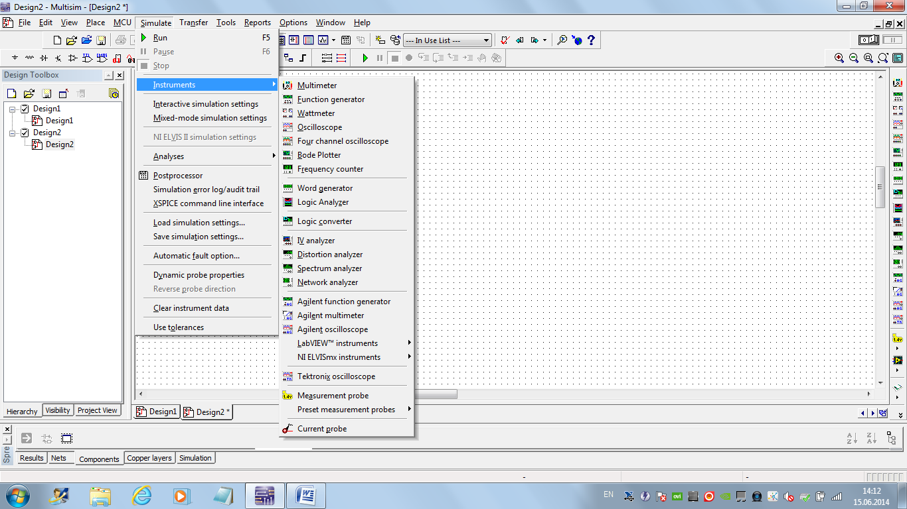The height and width of the screenshot is (509, 907).
Task: Select IV analyzer instrument
Action: 347,241
